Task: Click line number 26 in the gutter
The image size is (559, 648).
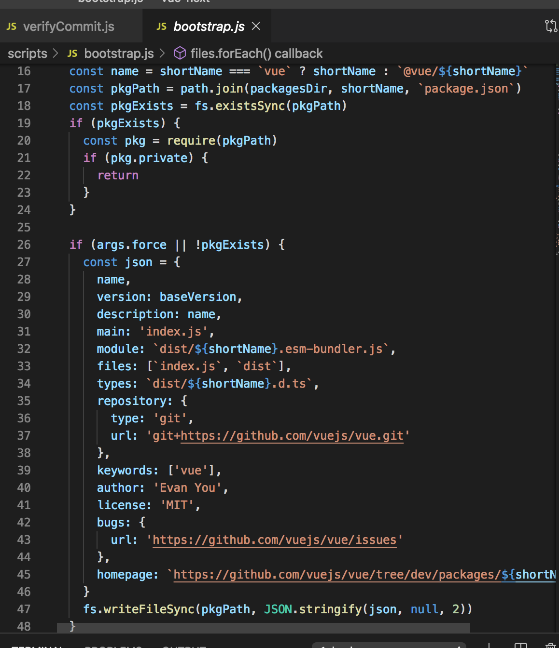Action: point(24,245)
